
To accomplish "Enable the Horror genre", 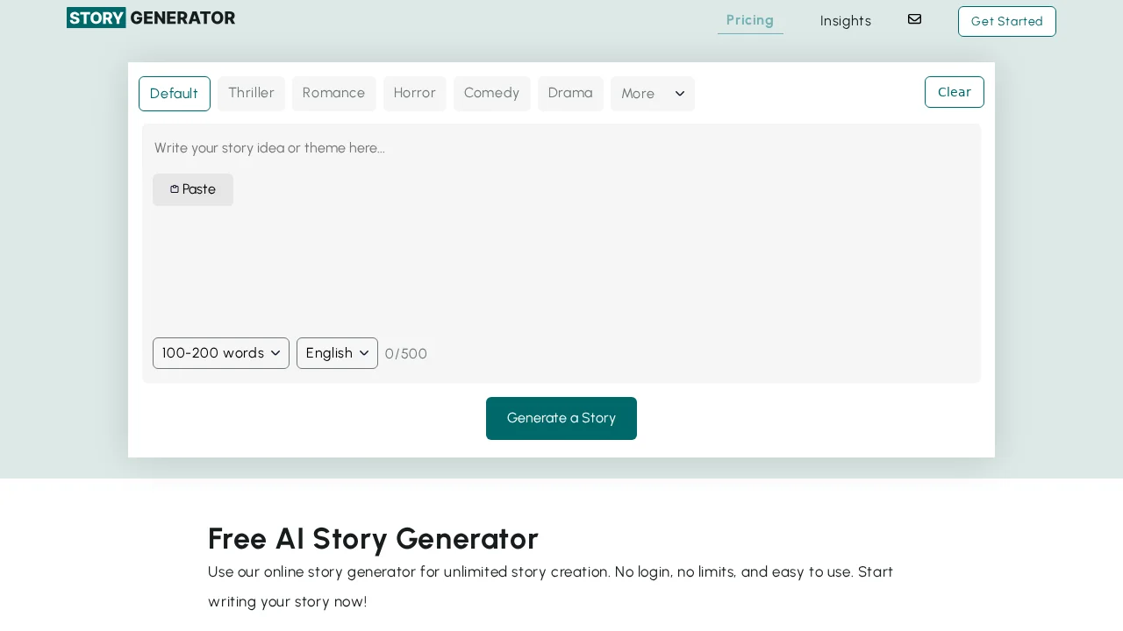I will (414, 93).
